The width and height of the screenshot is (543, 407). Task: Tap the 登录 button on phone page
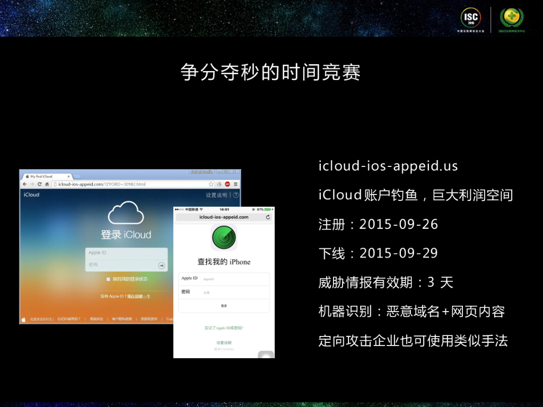click(224, 306)
